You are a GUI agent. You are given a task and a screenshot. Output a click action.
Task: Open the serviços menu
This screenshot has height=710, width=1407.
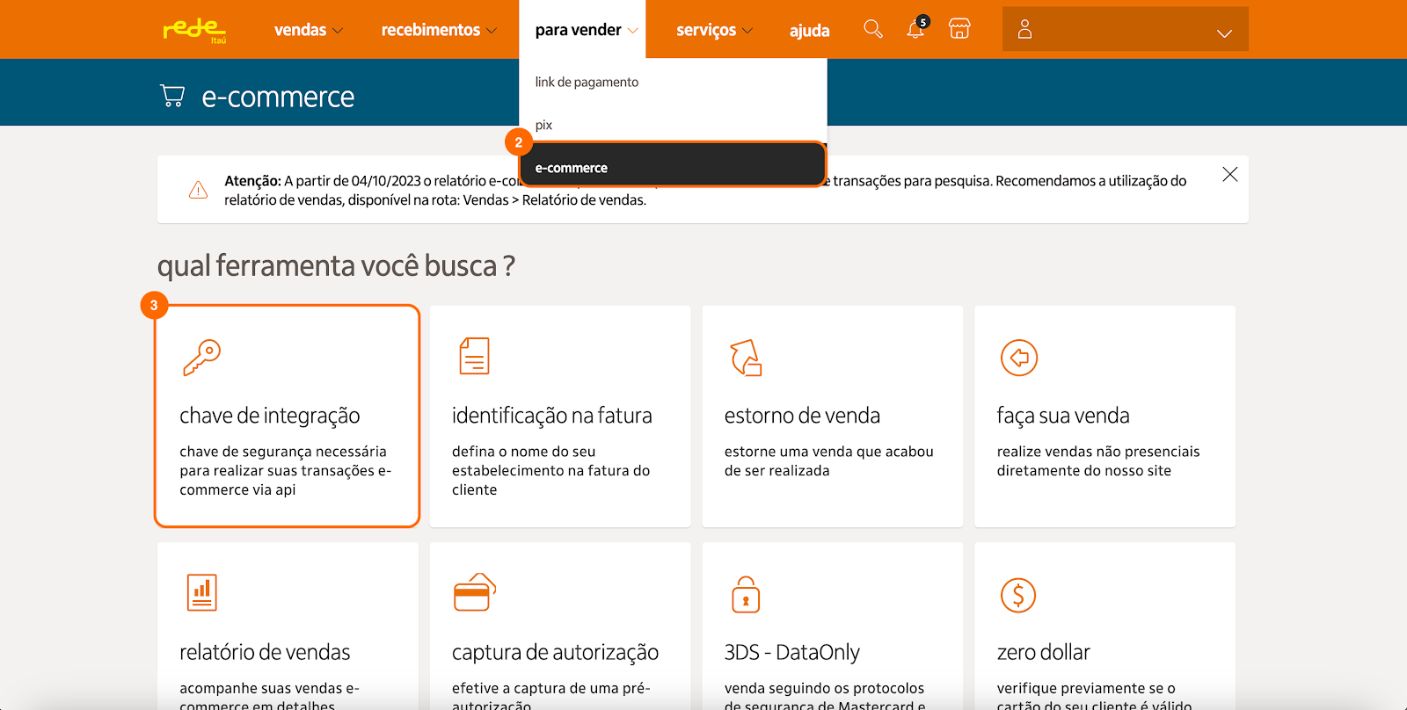pyautogui.click(x=705, y=30)
